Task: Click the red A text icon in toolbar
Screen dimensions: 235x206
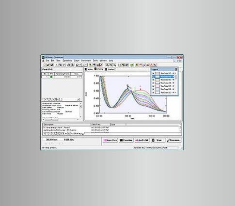Action: [151, 65]
